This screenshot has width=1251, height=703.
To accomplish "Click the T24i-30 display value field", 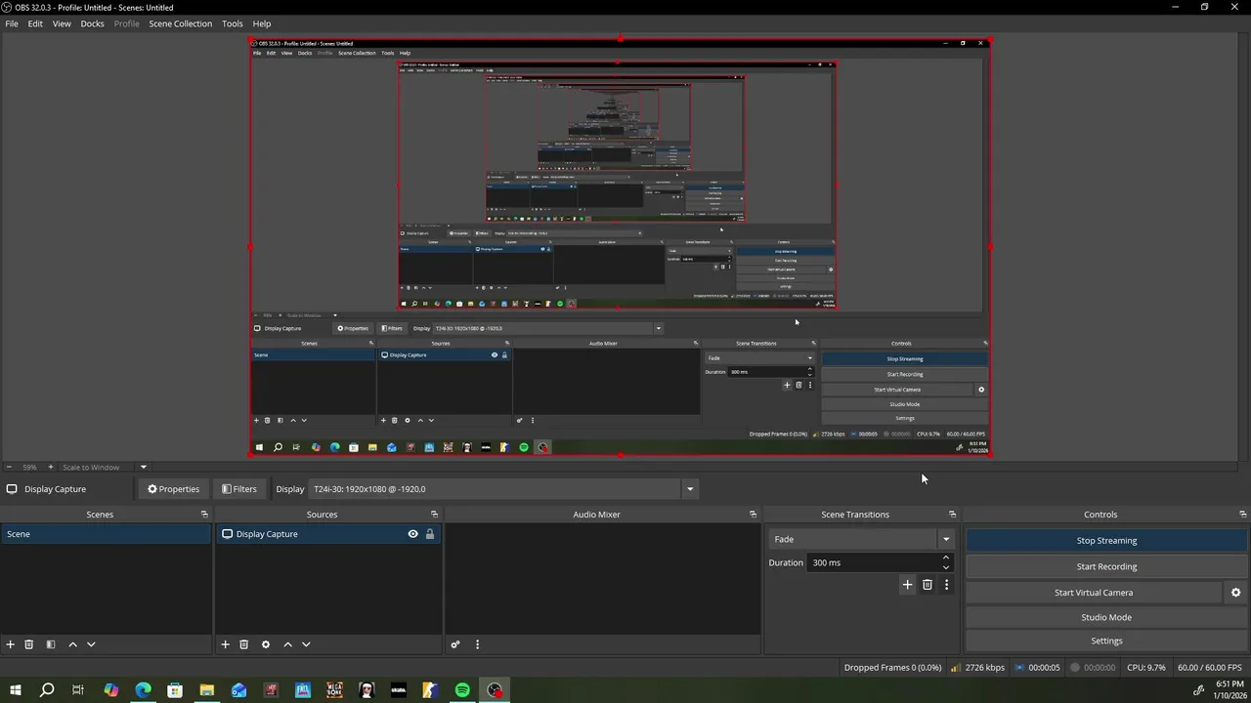I will 495,489.
